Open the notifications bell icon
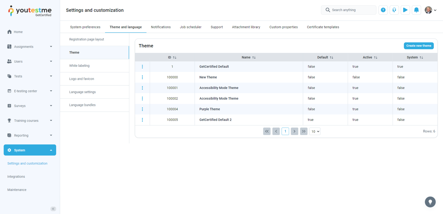443x214 pixels. (x=416, y=10)
